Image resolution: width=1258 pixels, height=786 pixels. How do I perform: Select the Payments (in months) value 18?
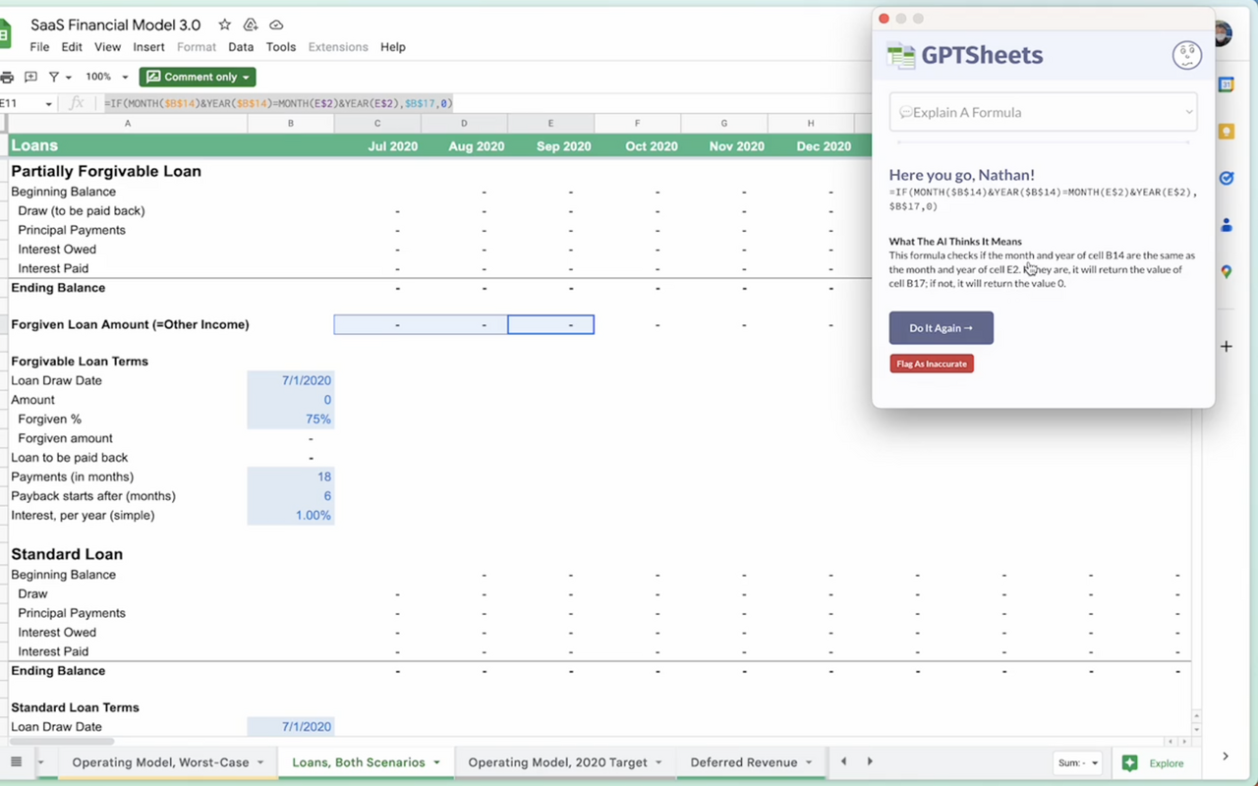pyautogui.click(x=291, y=477)
